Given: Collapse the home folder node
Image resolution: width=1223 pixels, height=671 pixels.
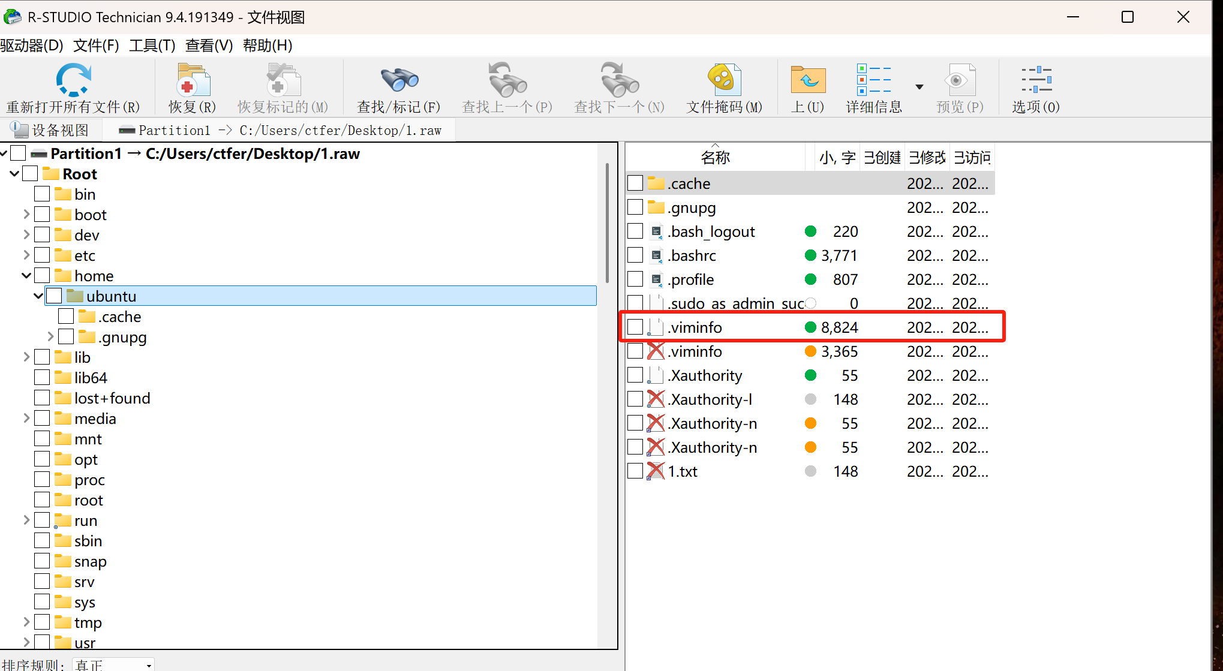Looking at the screenshot, I should point(26,276).
